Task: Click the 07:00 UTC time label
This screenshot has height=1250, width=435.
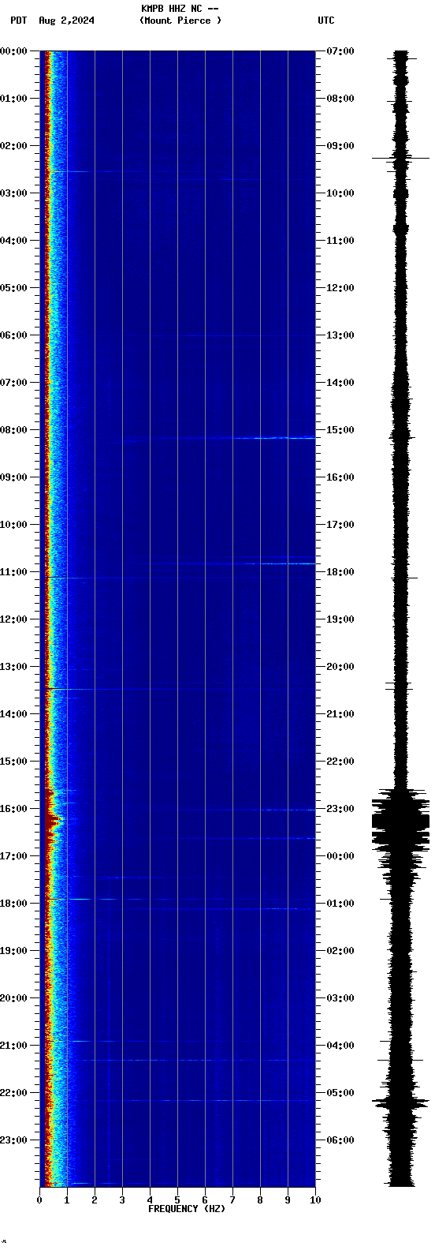Action: coord(340,51)
